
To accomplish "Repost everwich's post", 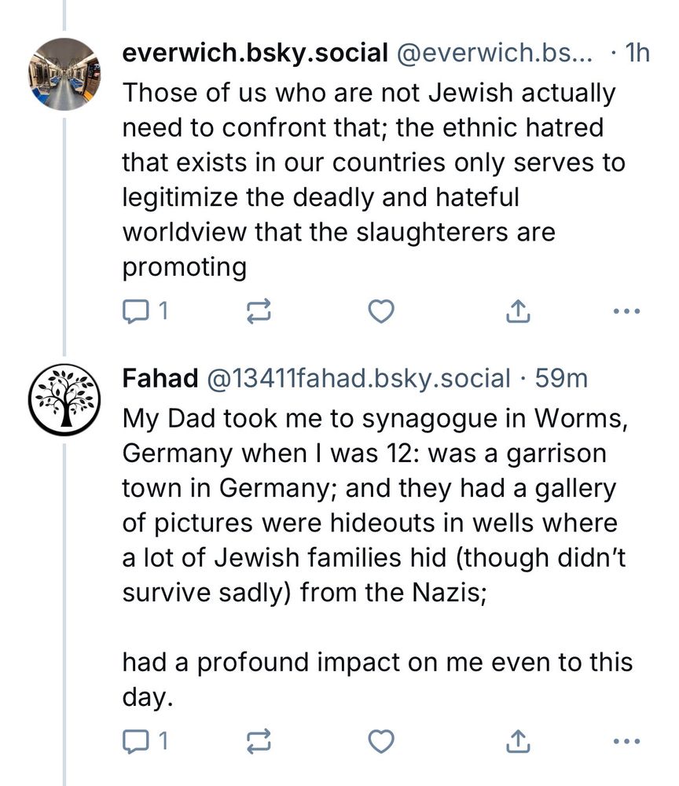I will pyautogui.click(x=259, y=312).
